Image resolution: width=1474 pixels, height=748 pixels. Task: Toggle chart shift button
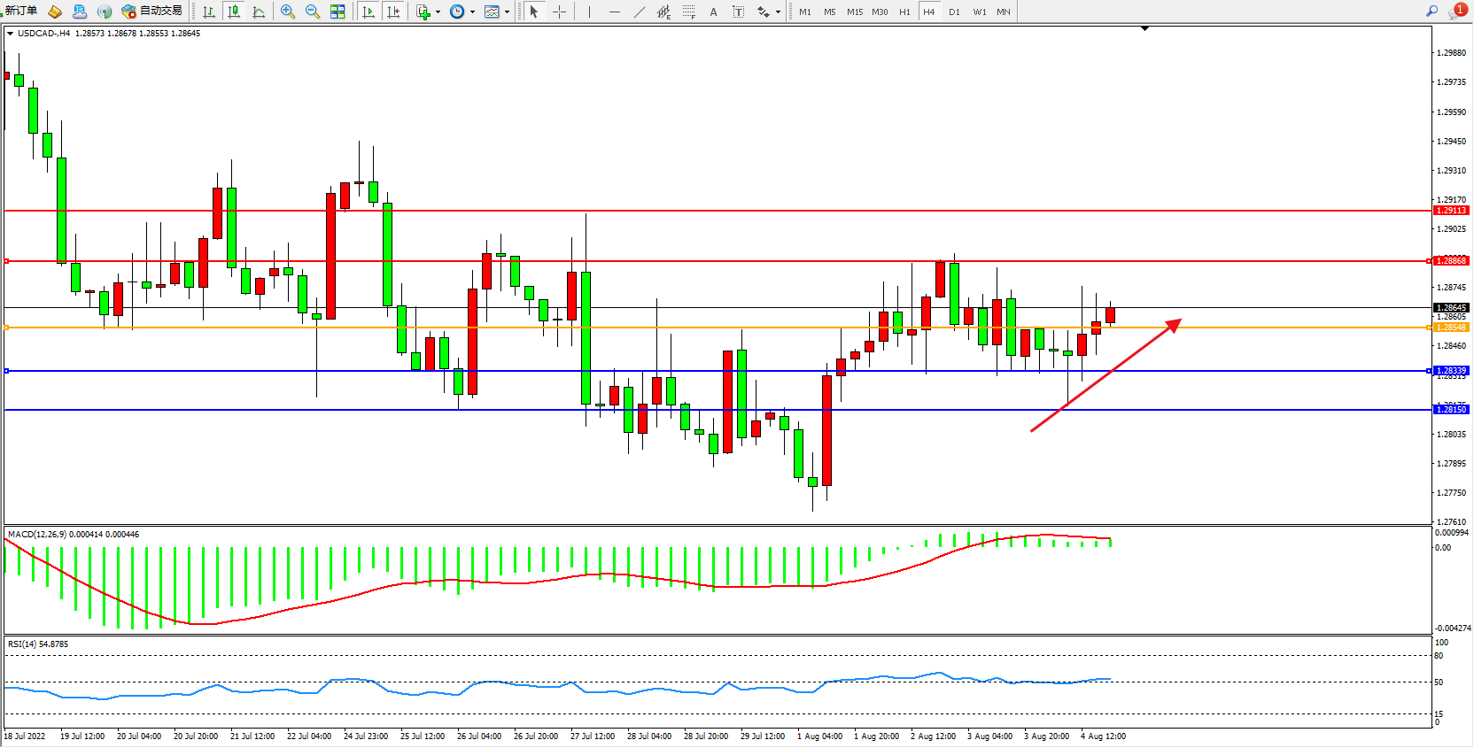tap(393, 12)
